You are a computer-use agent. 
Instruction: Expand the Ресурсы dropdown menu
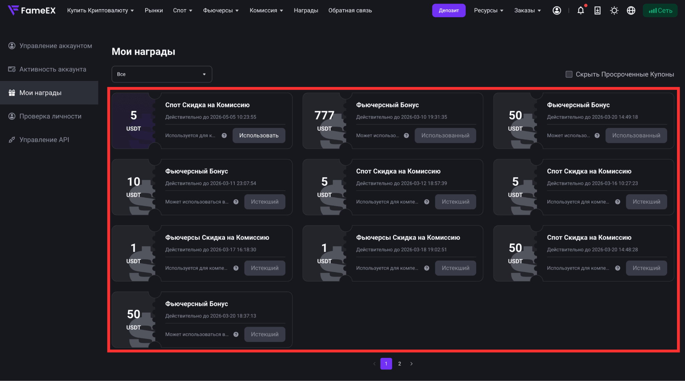[x=489, y=10]
